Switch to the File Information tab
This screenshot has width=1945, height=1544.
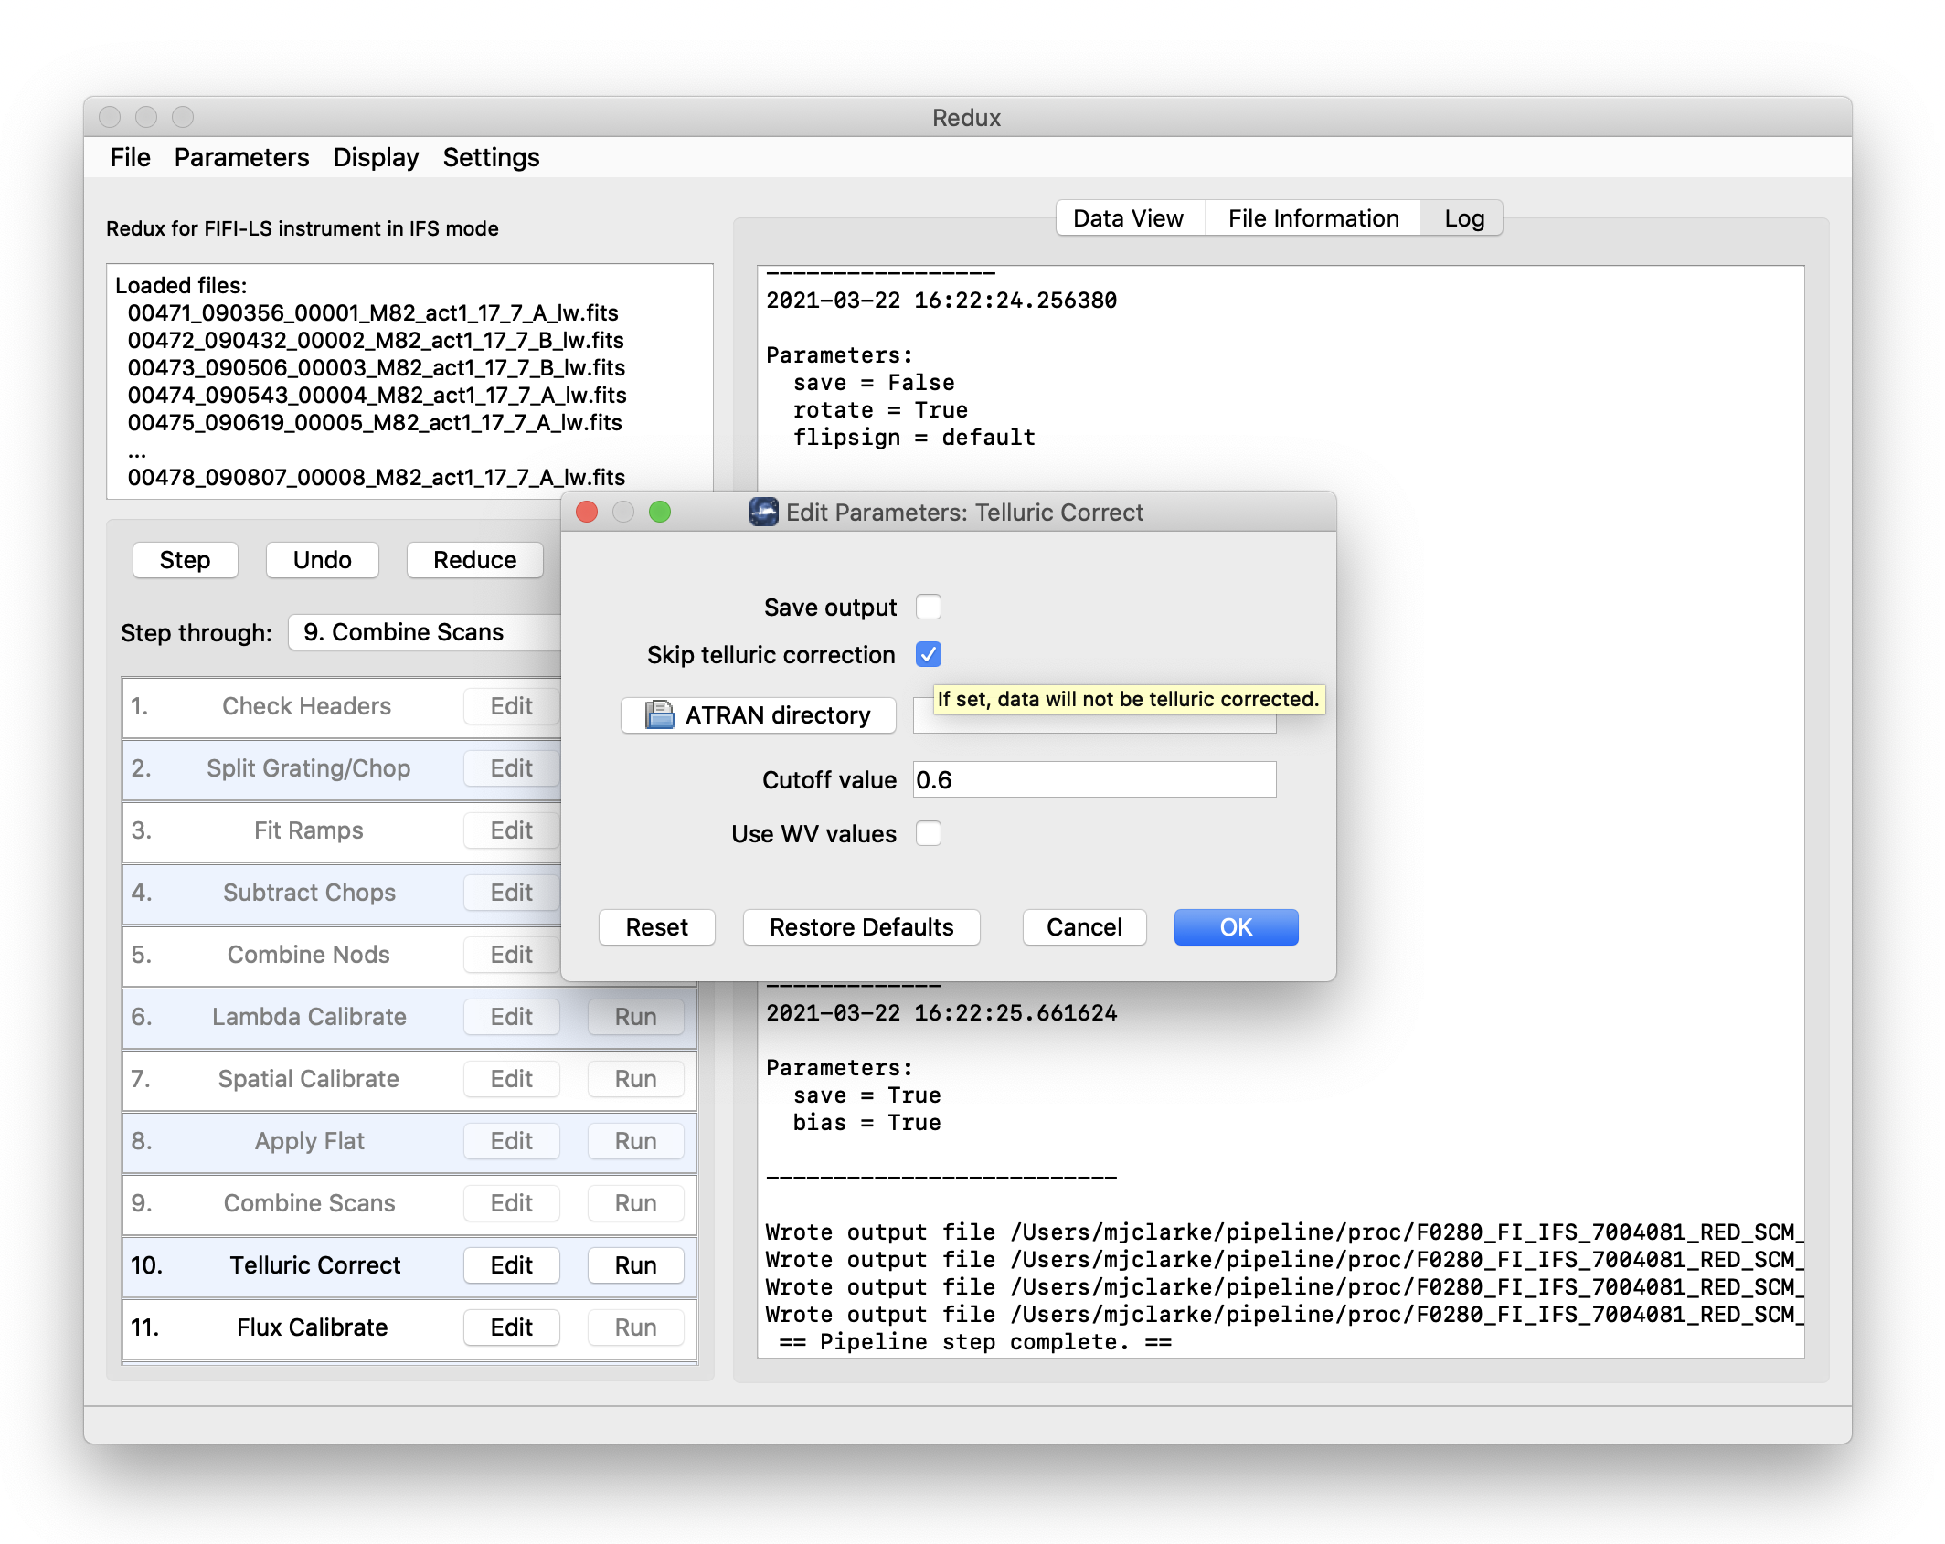(1313, 217)
